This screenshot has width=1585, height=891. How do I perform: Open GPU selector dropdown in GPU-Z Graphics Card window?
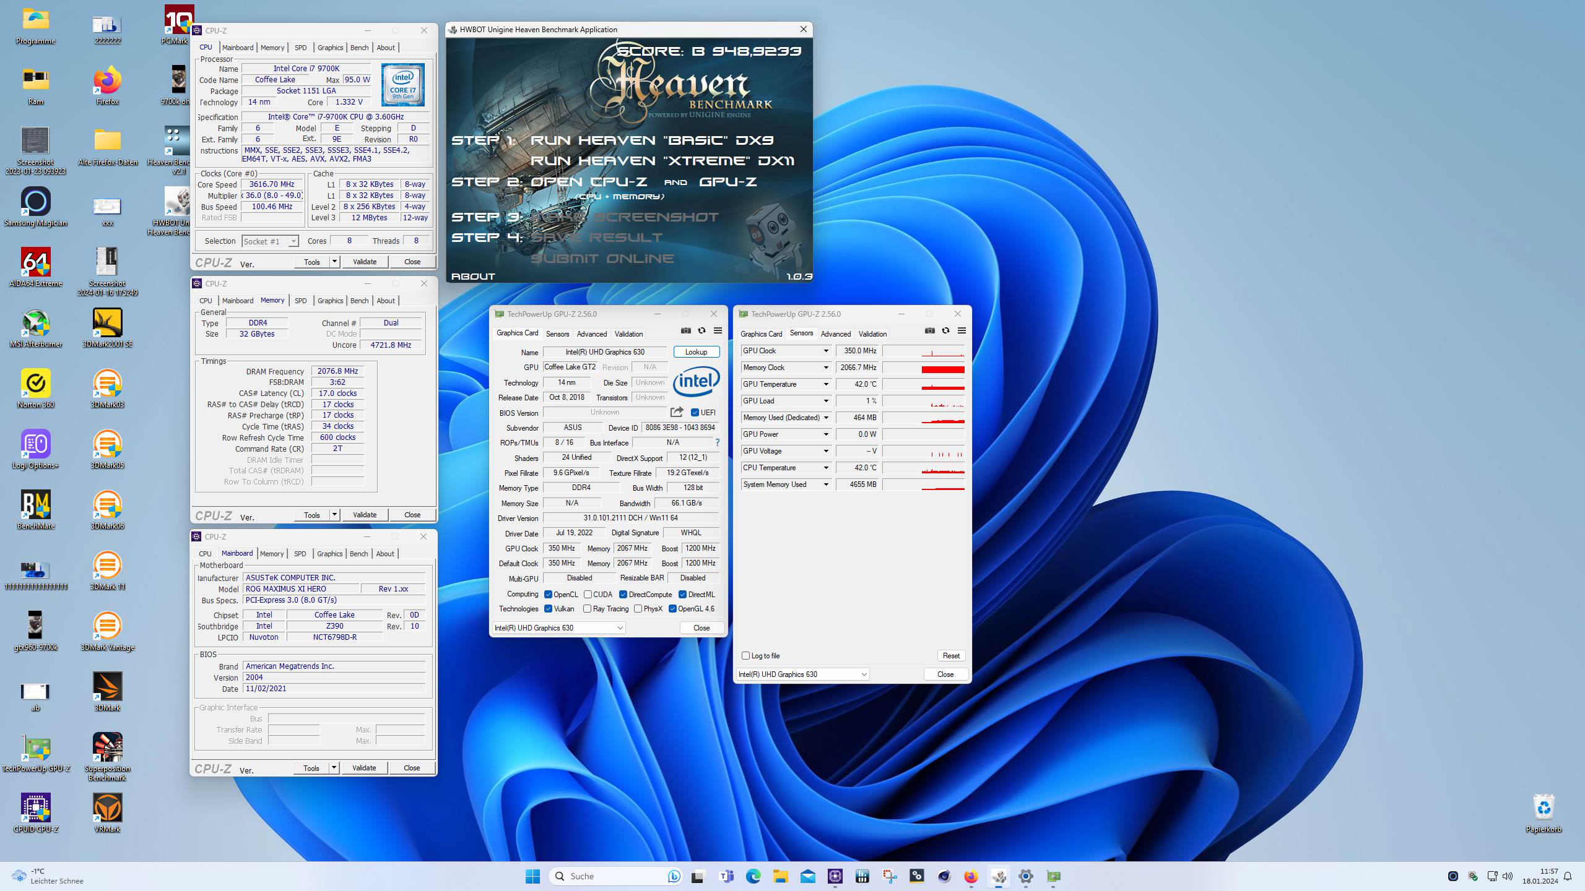(x=558, y=627)
